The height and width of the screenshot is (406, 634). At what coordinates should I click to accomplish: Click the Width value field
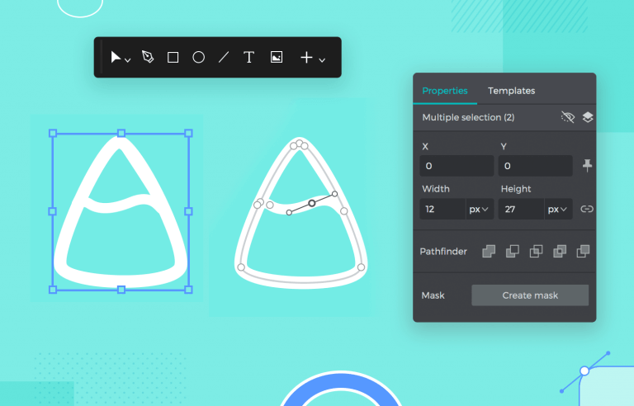[x=442, y=209]
